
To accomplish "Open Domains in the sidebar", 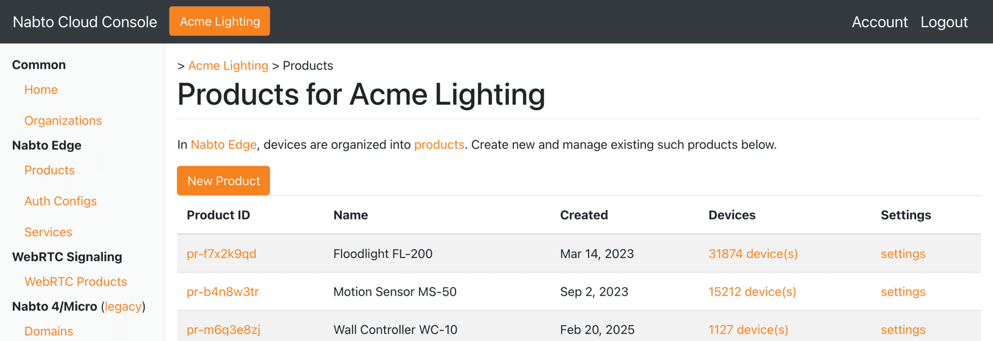I will [x=49, y=331].
